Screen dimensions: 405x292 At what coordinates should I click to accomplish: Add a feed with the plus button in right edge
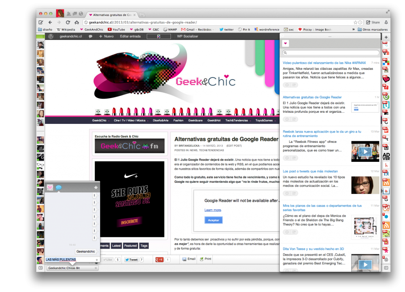[386, 37]
